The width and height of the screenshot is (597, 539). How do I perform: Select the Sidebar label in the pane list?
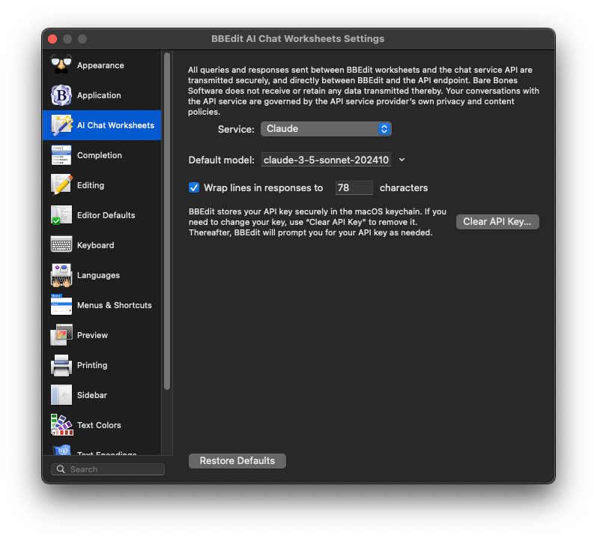click(x=92, y=395)
